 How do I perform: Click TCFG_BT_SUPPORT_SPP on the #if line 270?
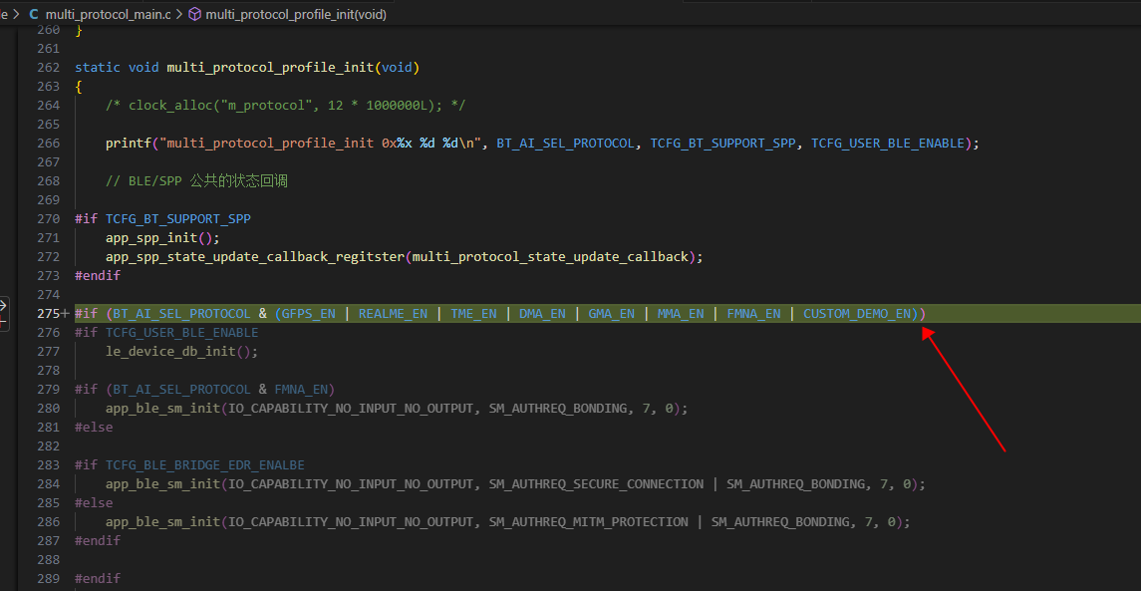[179, 219]
